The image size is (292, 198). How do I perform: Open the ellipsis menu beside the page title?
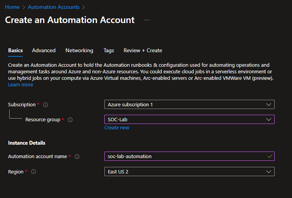(147, 20)
